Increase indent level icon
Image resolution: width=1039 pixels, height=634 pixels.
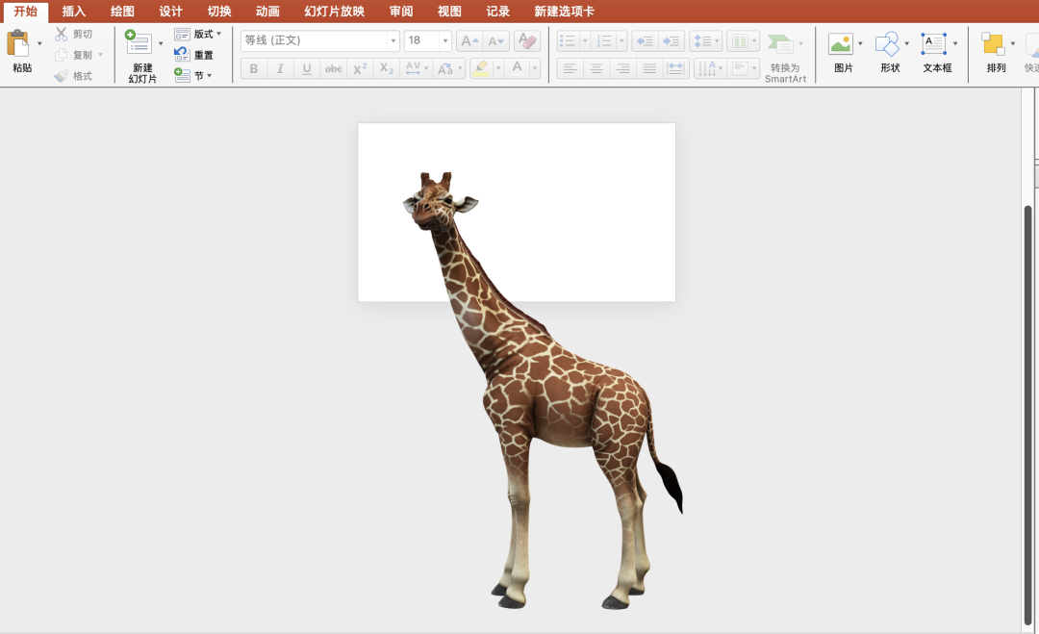click(672, 41)
